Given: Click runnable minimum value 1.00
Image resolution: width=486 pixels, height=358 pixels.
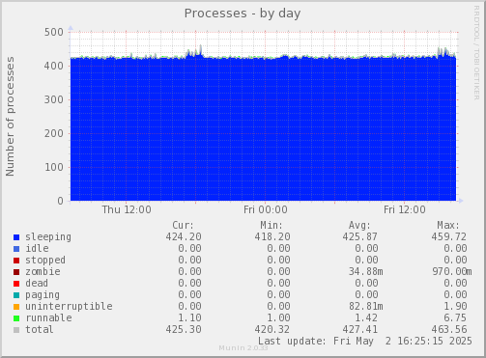Looking at the screenshot, I should tap(278, 317).
